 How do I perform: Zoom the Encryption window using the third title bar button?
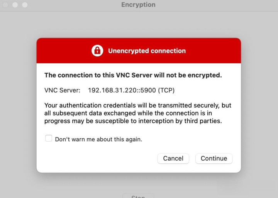pos(25,5)
